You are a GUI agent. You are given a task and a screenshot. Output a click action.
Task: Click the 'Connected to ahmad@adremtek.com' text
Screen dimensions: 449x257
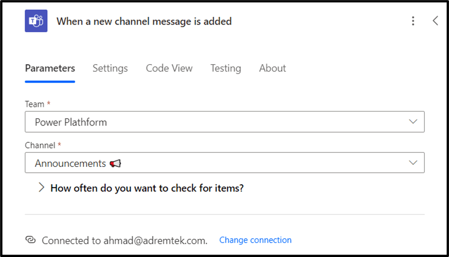[124, 241]
